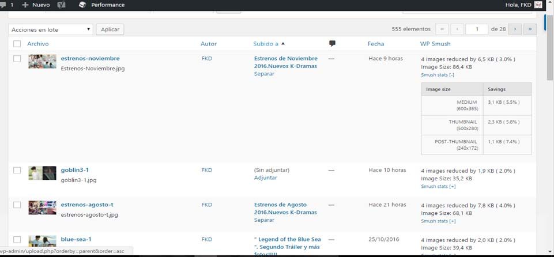This screenshot has height=257, width=554.
Task: Click the Hace 9 horas date
Action: (x=386, y=59)
